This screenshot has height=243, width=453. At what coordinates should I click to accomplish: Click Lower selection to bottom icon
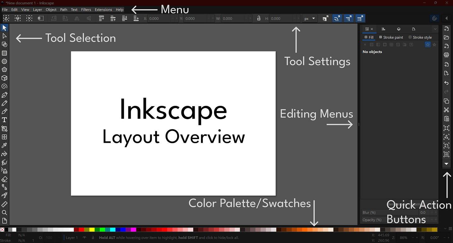(136, 18)
